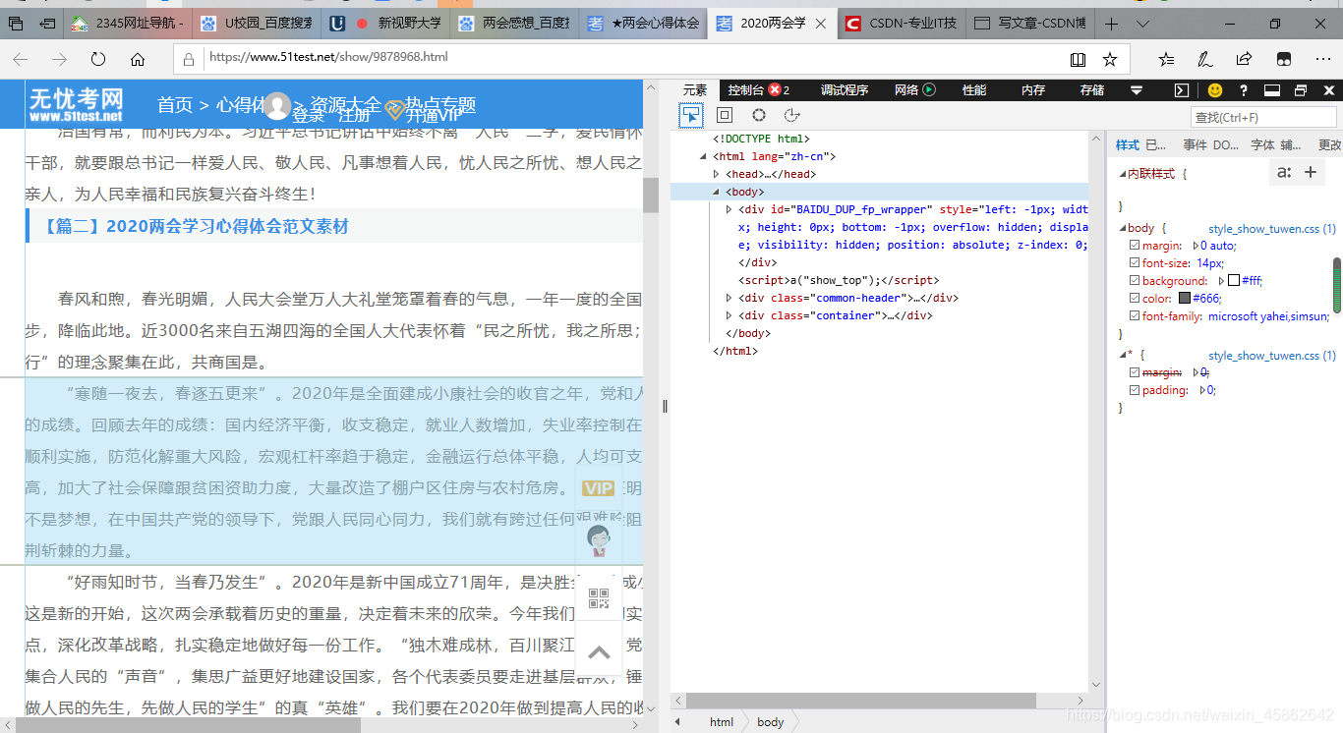Open the 字体 fonts pane tab
The width and height of the screenshot is (1343, 733).
coord(1262,144)
